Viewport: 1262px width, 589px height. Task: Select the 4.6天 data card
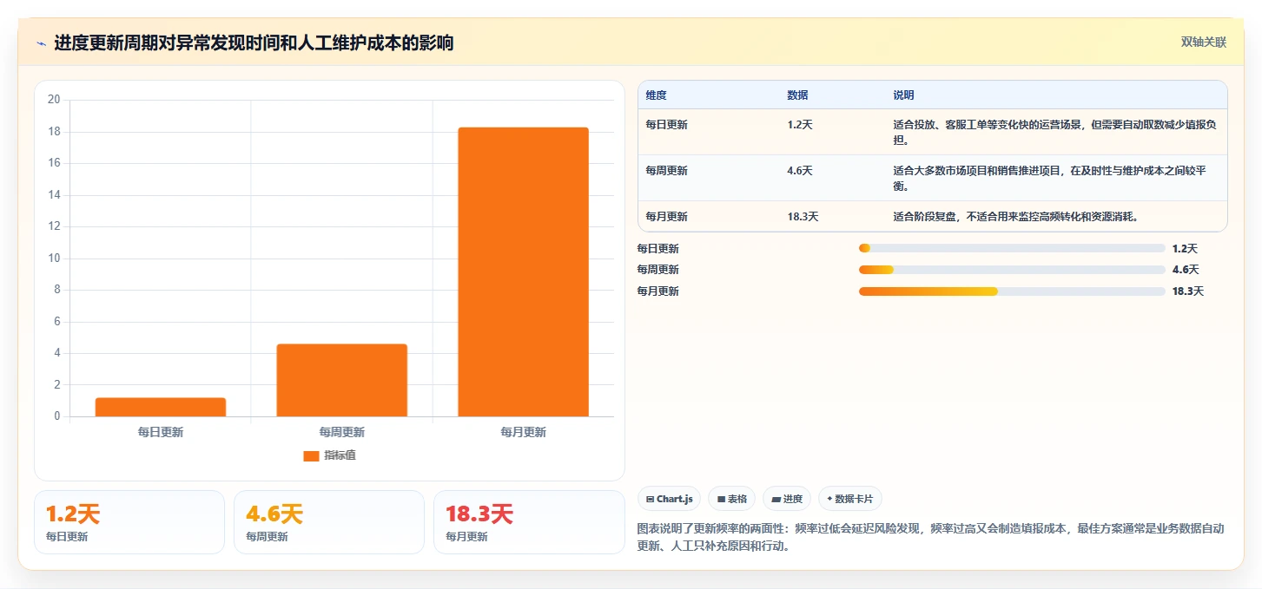pos(329,522)
